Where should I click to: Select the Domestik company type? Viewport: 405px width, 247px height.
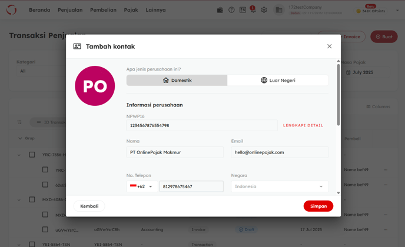click(177, 80)
